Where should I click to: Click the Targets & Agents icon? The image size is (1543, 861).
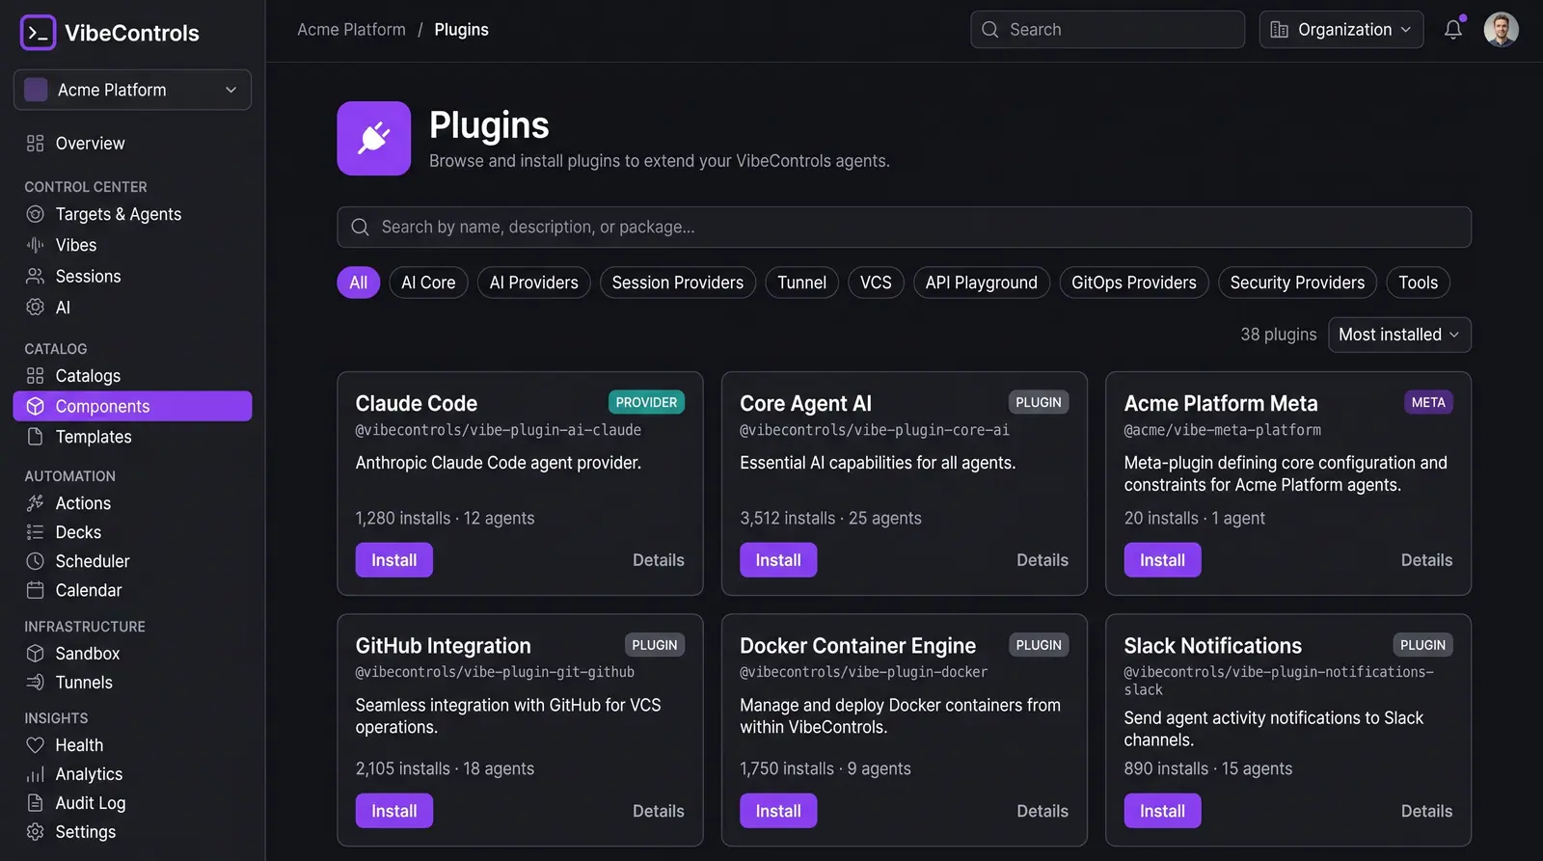[x=36, y=214]
